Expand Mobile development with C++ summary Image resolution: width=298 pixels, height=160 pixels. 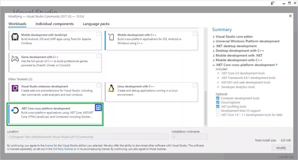[x=214, y=60]
